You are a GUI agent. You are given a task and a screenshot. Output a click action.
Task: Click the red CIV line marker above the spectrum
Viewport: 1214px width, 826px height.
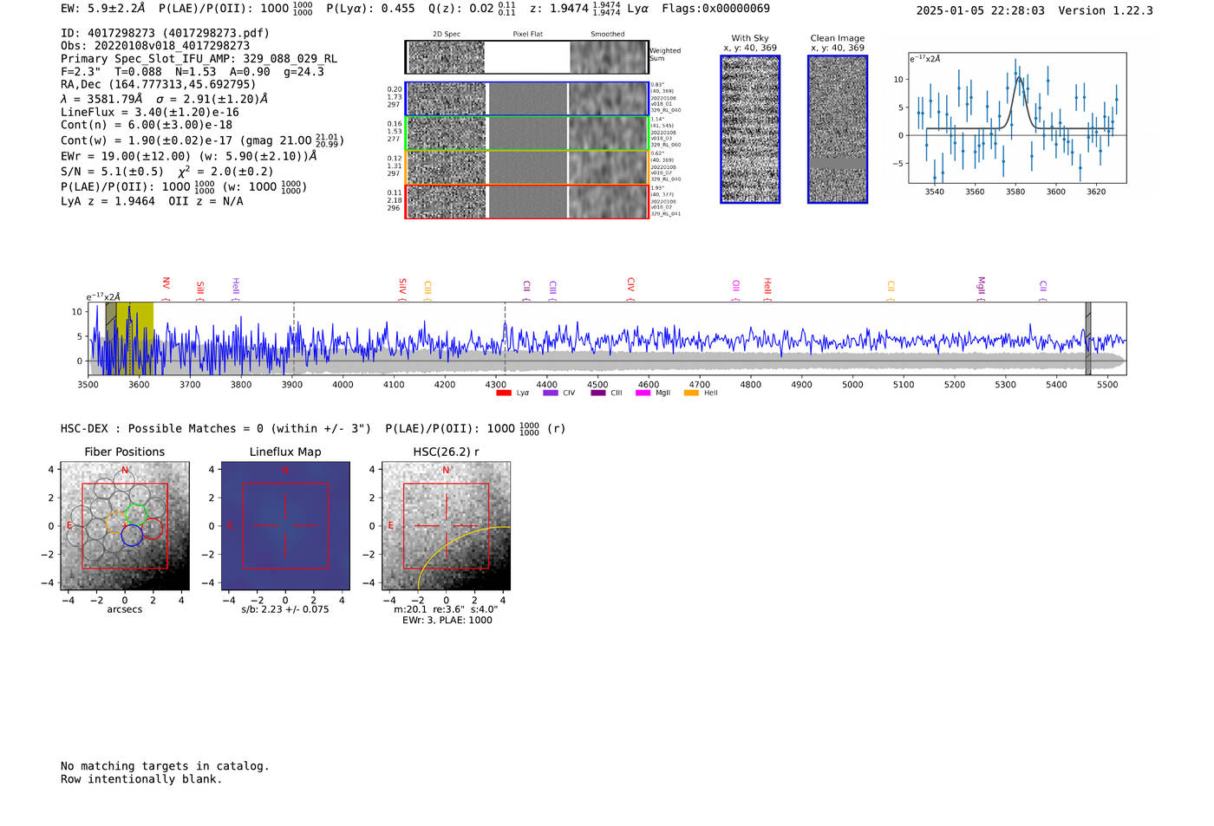click(x=630, y=284)
